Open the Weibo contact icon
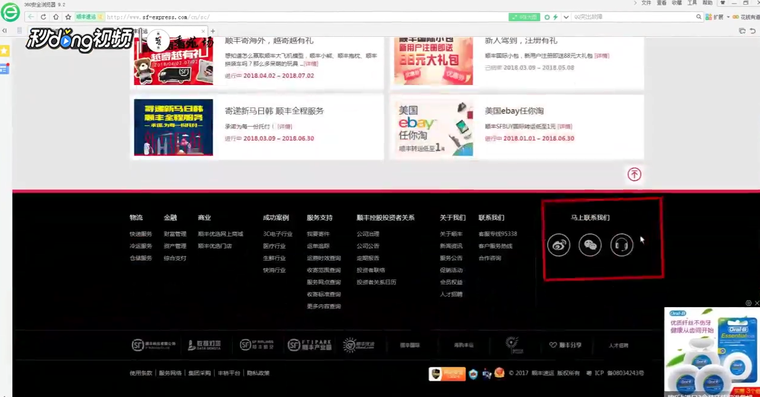This screenshot has height=397, width=760. point(559,245)
